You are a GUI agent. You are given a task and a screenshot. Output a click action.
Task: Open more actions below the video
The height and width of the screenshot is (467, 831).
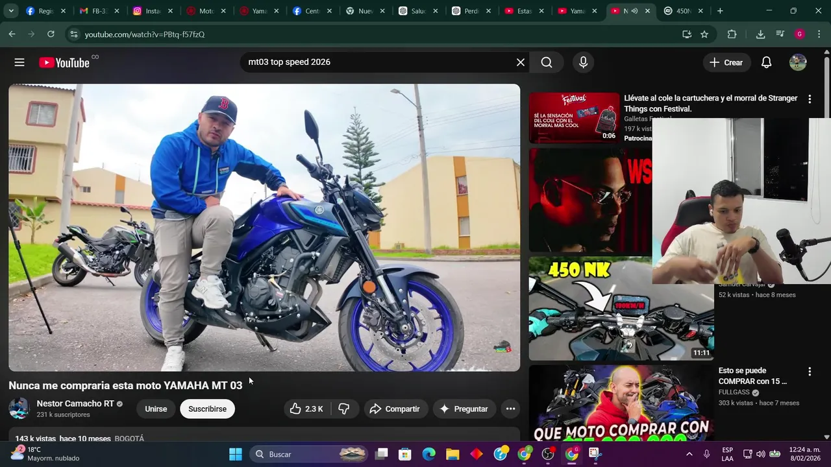[510, 409]
